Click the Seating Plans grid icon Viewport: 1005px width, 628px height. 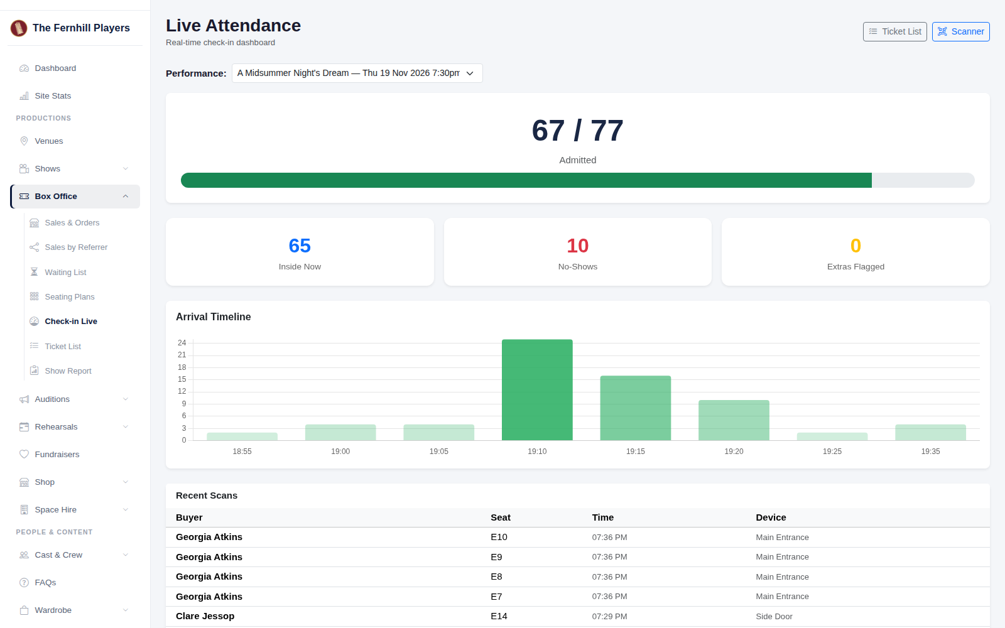coord(35,296)
